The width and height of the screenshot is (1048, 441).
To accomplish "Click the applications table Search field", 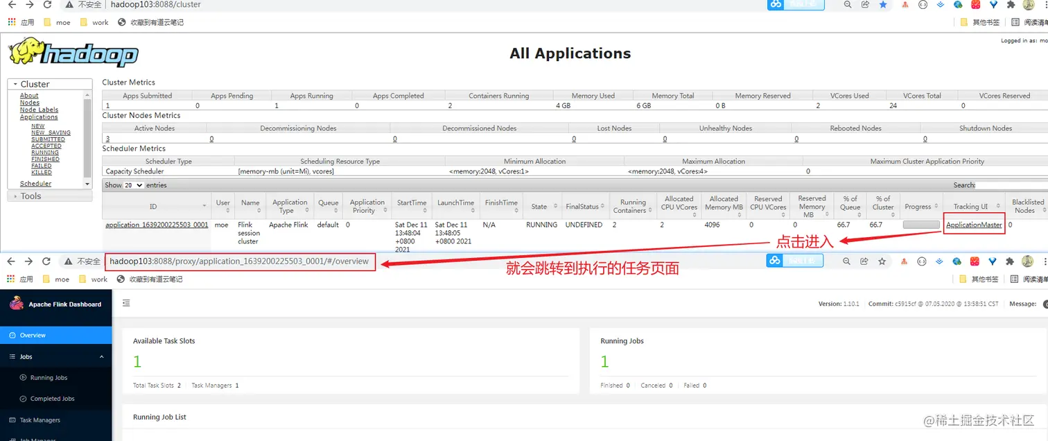I will [1012, 185].
